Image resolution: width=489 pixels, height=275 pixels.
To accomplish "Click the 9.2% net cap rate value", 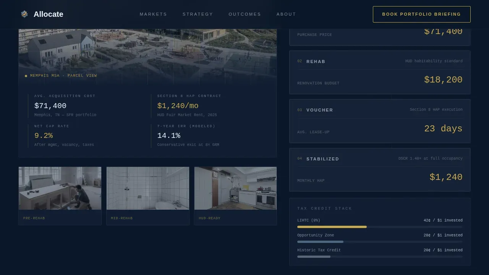I will coord(44,136).
